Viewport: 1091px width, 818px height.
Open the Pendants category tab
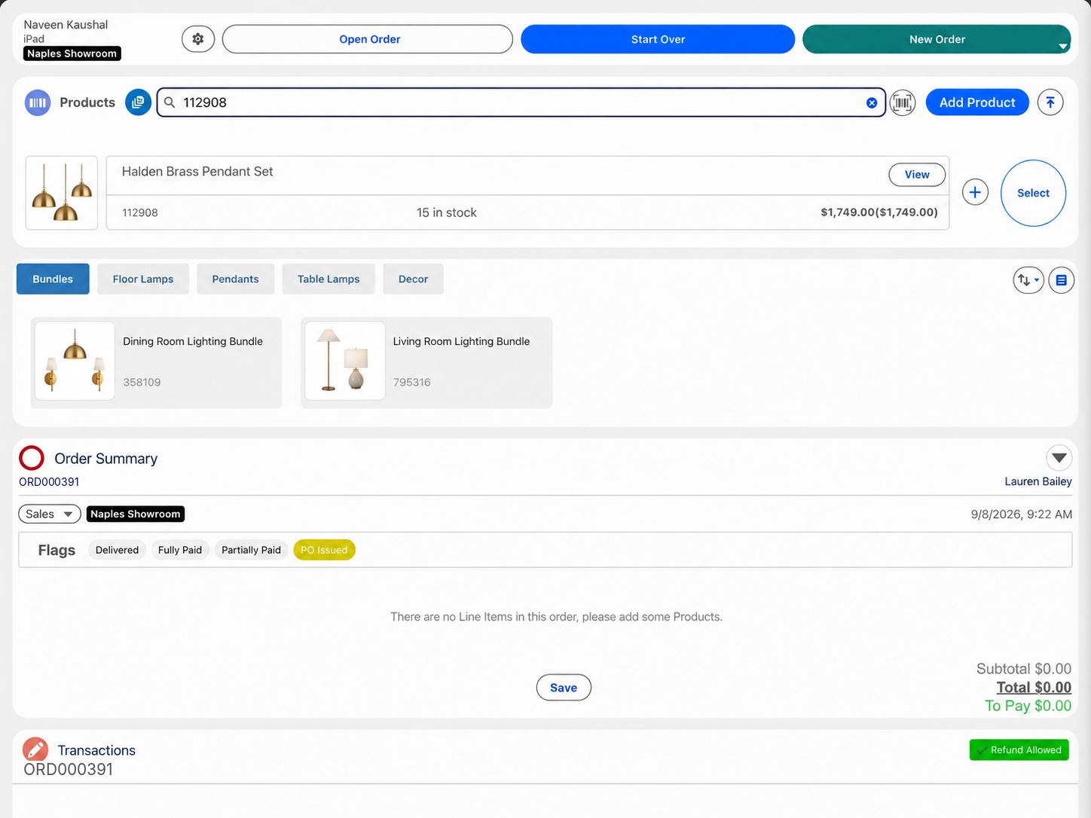(235, 279)
